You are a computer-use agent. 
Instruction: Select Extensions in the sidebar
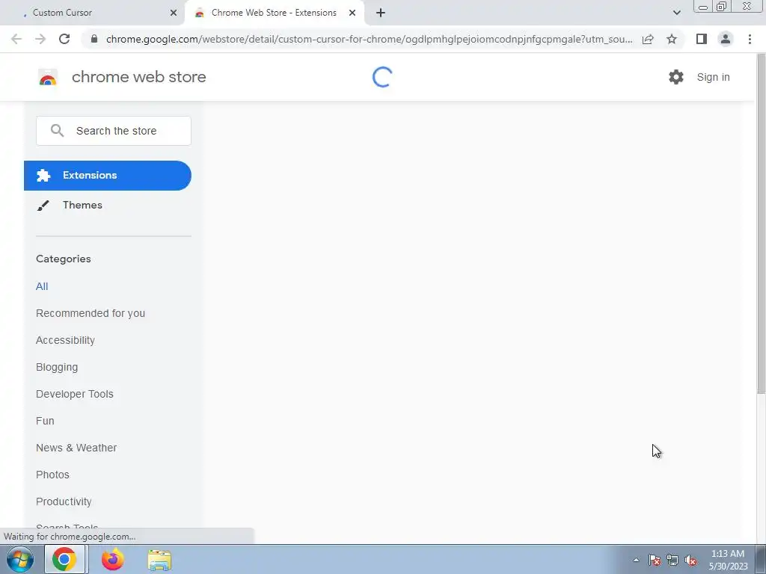(108, 175)
